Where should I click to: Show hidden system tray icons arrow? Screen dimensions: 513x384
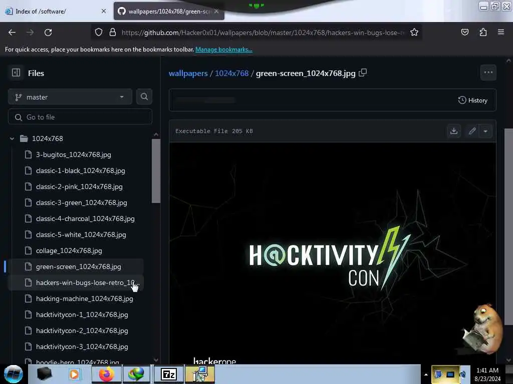pyautogui.click(x=426, y=374)
